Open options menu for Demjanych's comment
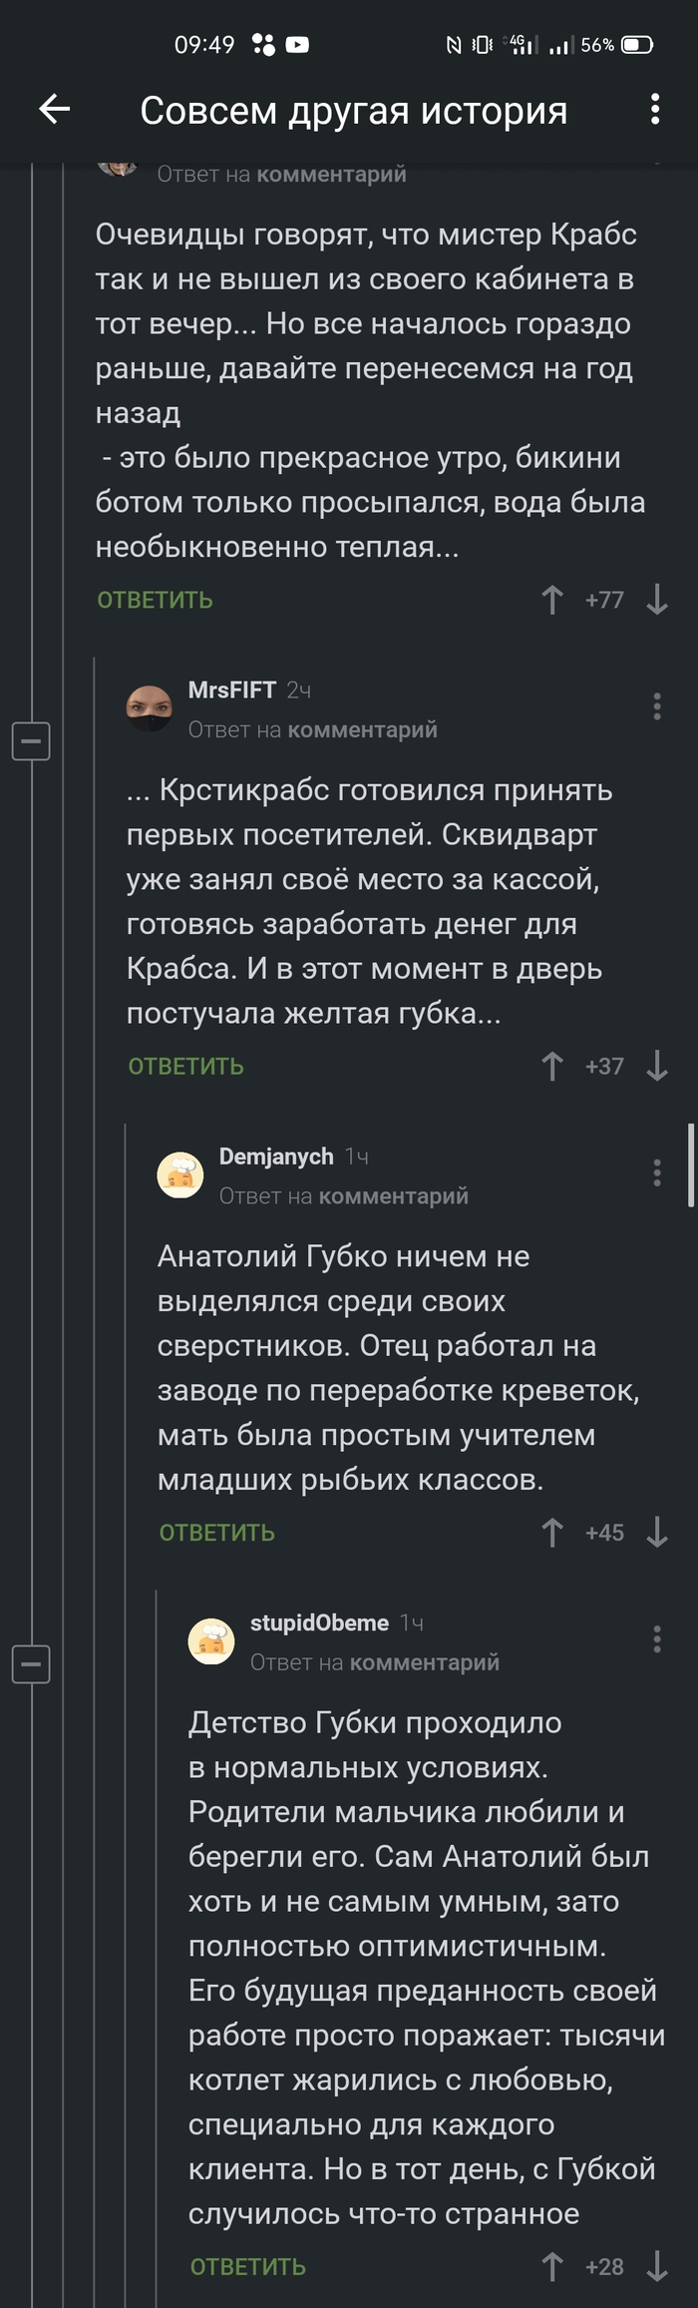This screenshot has width=698, height=2308. click(x=656, y=1172)
